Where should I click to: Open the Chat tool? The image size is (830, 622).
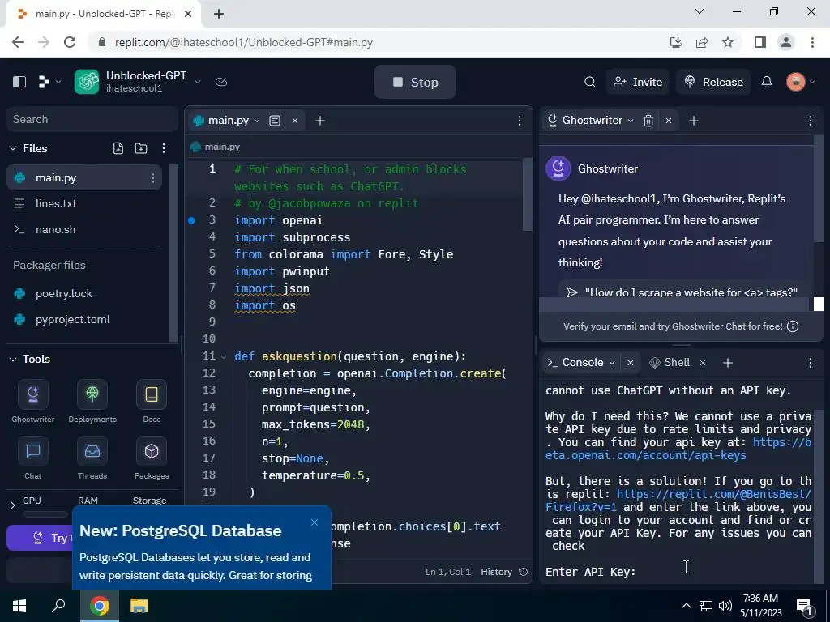pos(32,458)
